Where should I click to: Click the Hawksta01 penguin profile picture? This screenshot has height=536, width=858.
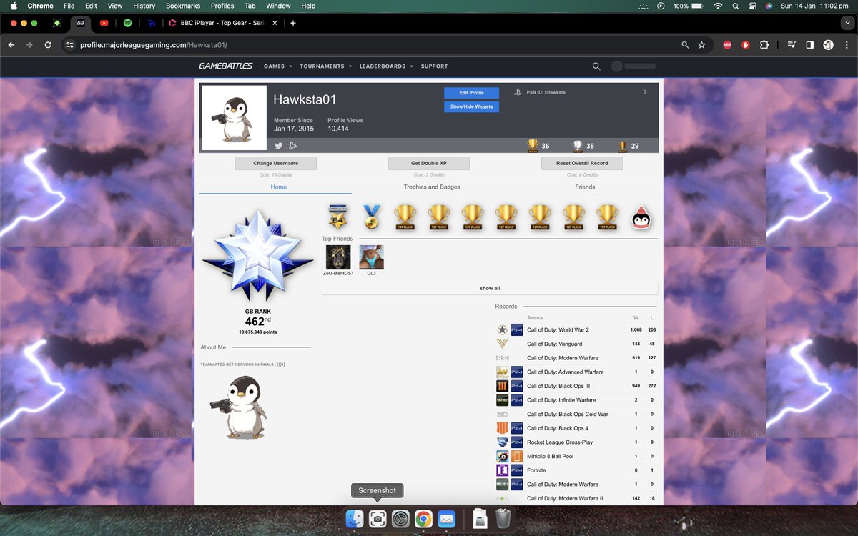(235, 118)
